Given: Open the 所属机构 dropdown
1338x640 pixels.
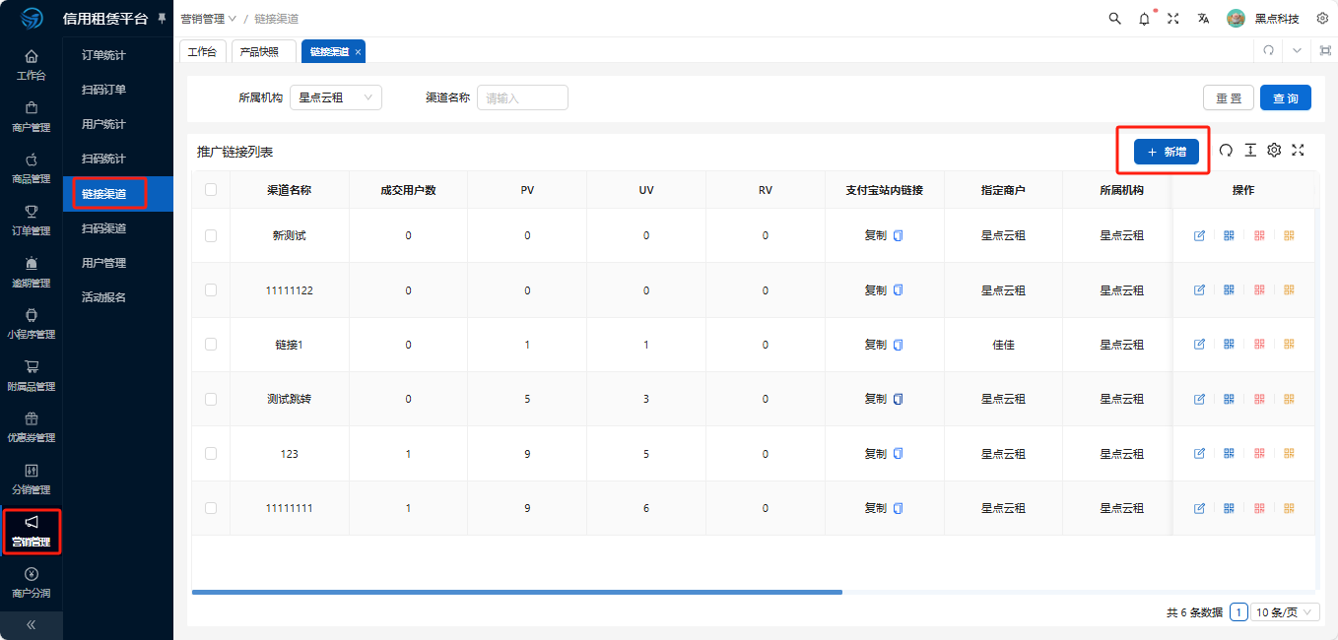Looking at the screenshot, I should click(x=335, y=97).
